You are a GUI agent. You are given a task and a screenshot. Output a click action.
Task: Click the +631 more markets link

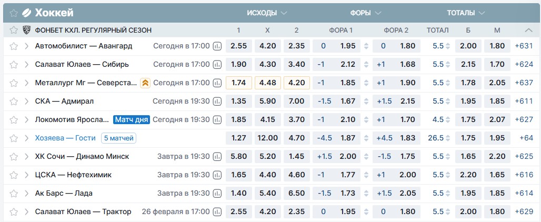click(x=524, y=46)
